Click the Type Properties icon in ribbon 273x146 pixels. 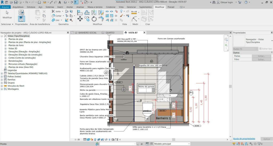pos(21,12)
